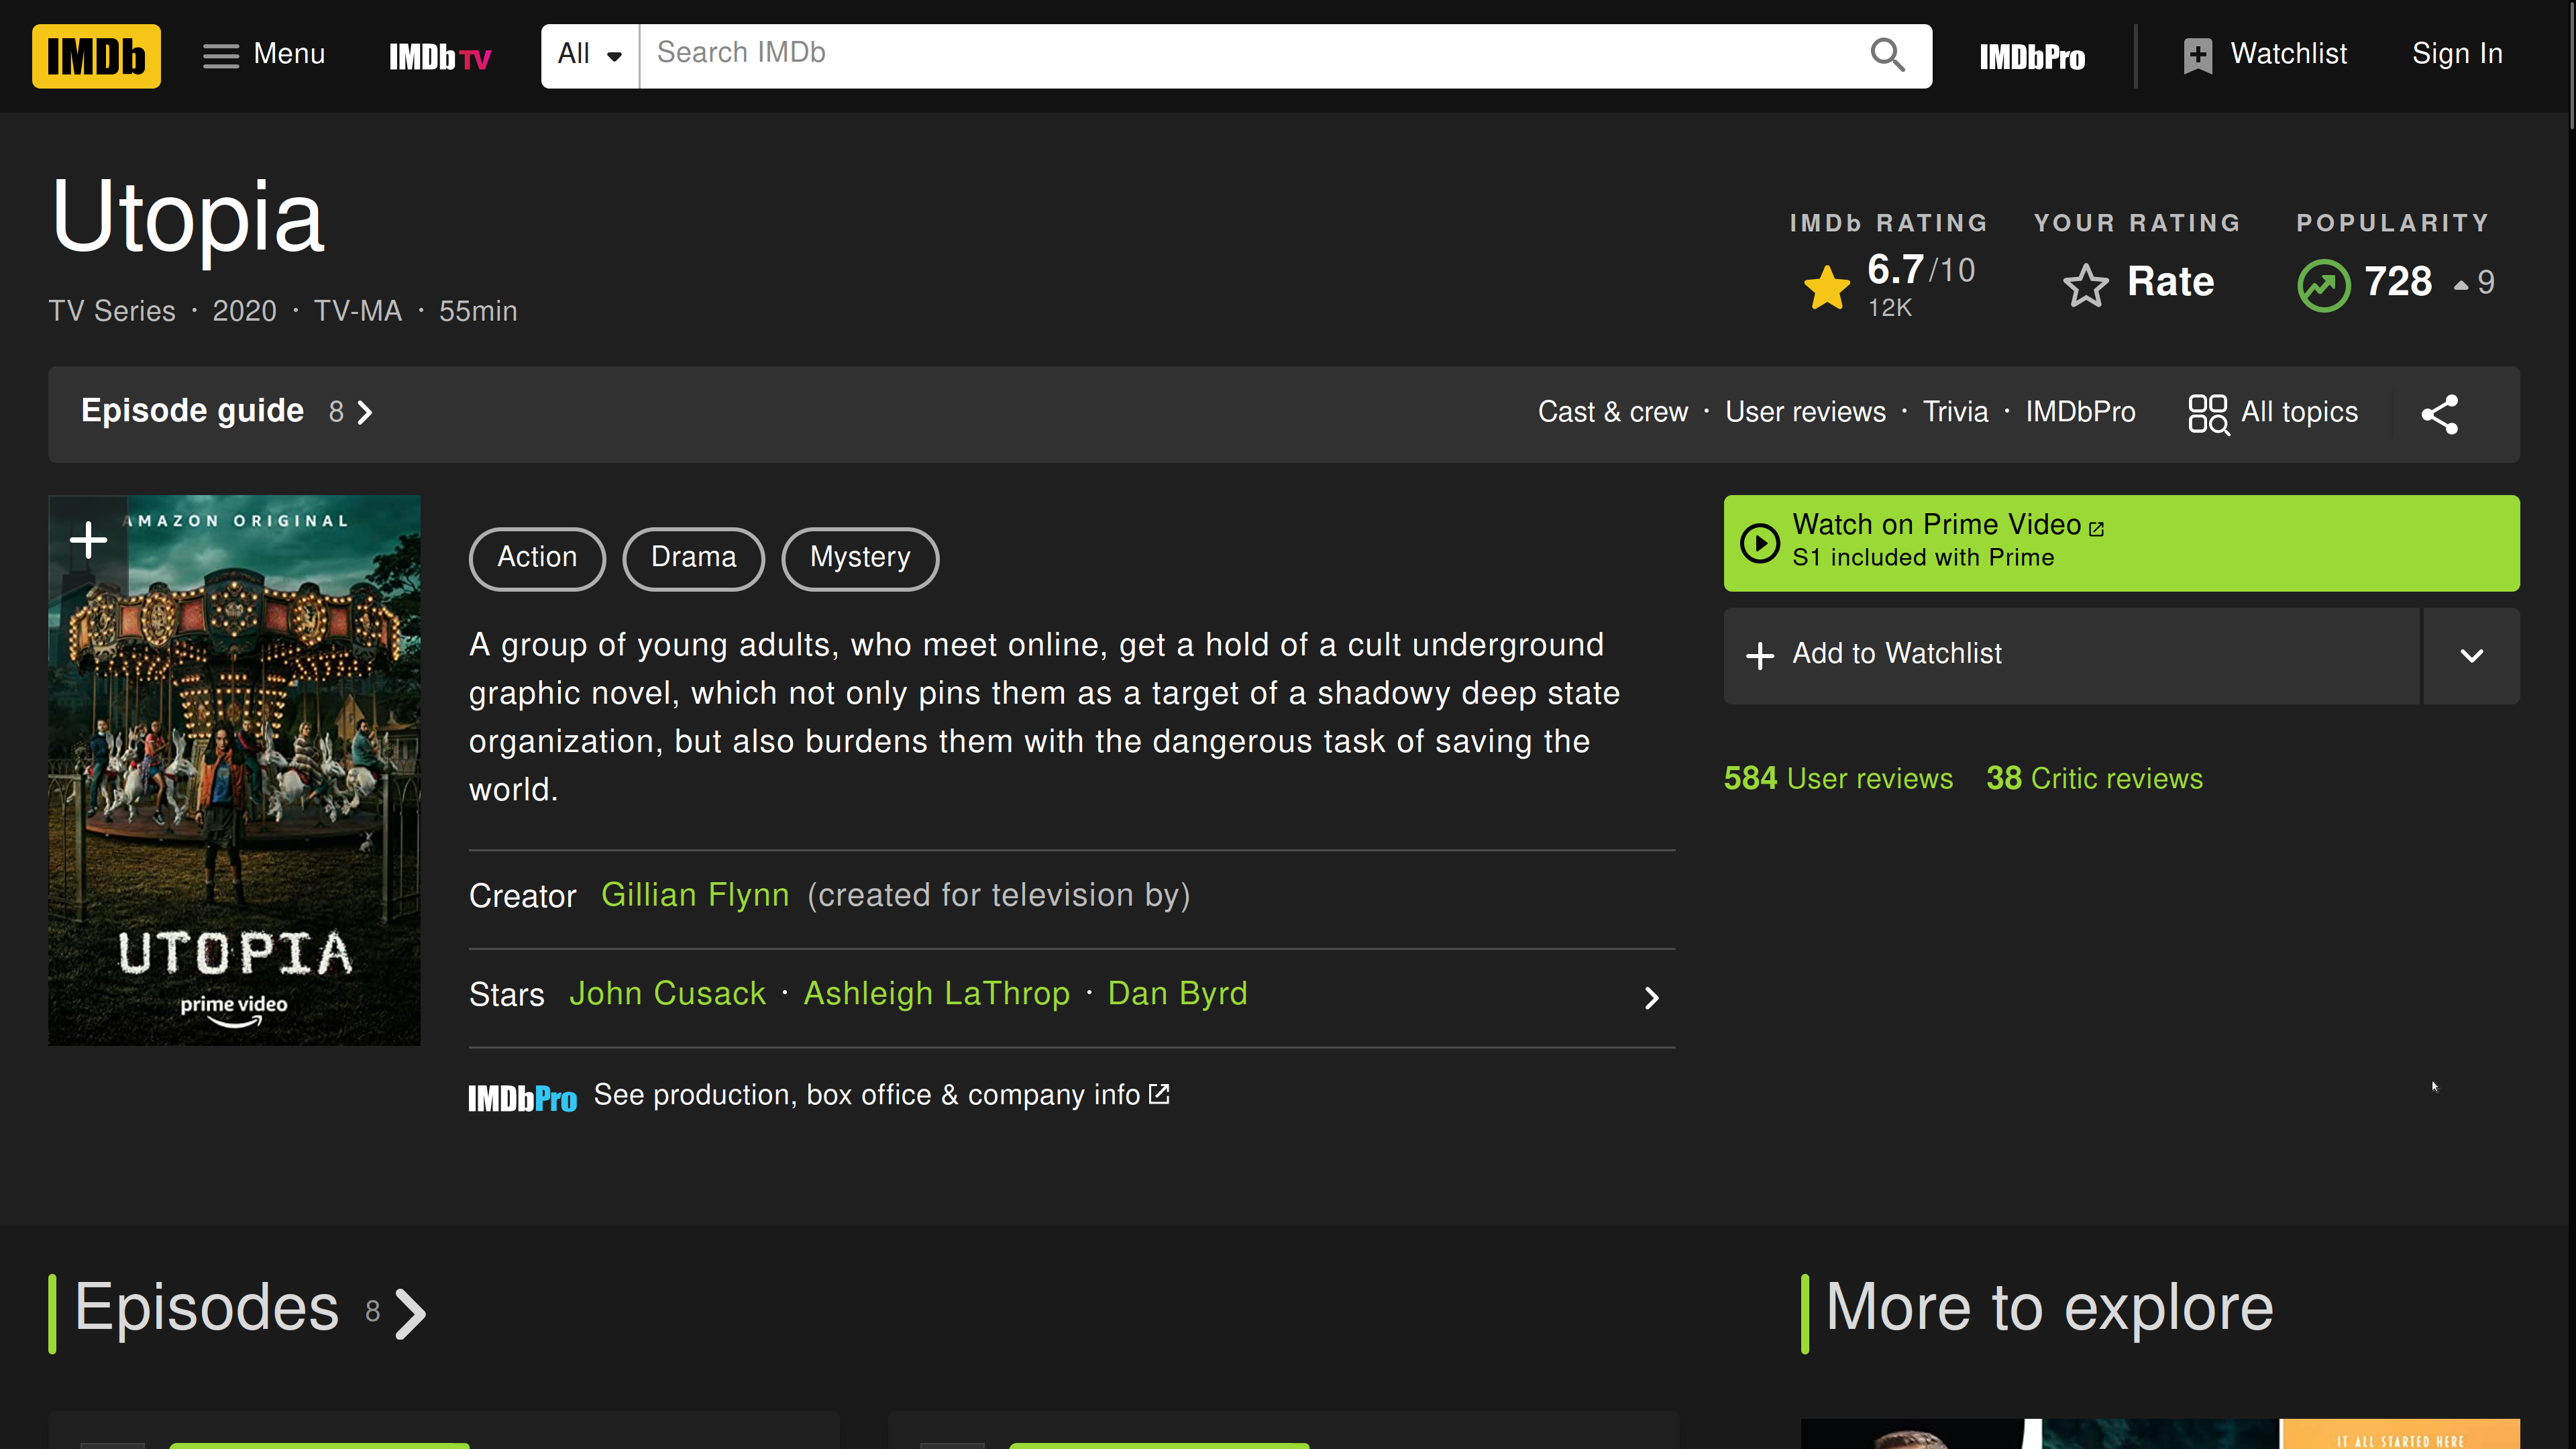Open 584 User reviews
This screenshot has height=1449, width=2576.
click(1838, 778)
